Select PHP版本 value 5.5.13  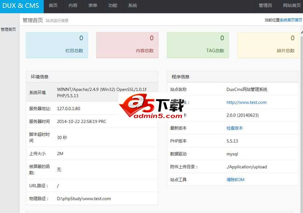[232, 141]
